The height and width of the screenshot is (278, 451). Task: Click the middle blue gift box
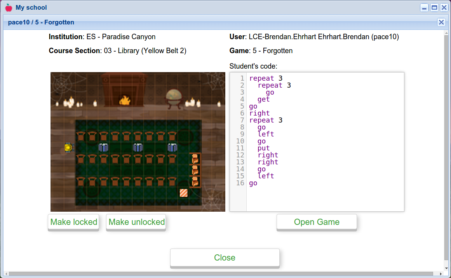click(138, 147)
